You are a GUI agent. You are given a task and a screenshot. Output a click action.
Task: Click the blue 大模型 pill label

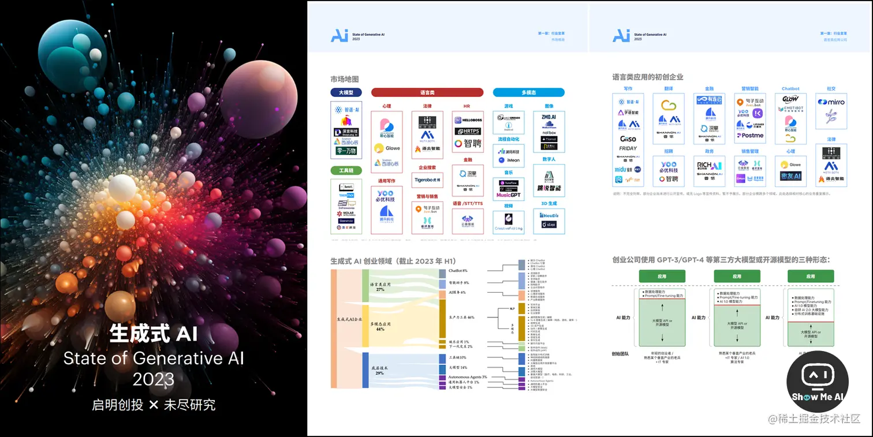point(346,92)
